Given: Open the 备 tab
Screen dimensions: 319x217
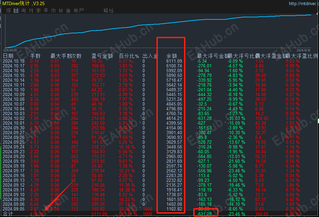Looking at the screenshot, I should click(x=68, y=11).
